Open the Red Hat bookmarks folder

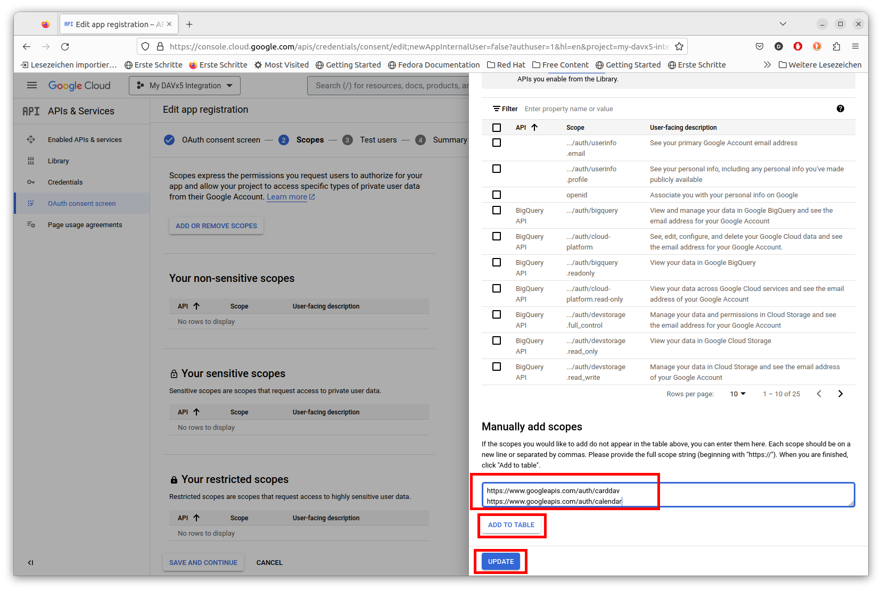(x=506, y=65)
